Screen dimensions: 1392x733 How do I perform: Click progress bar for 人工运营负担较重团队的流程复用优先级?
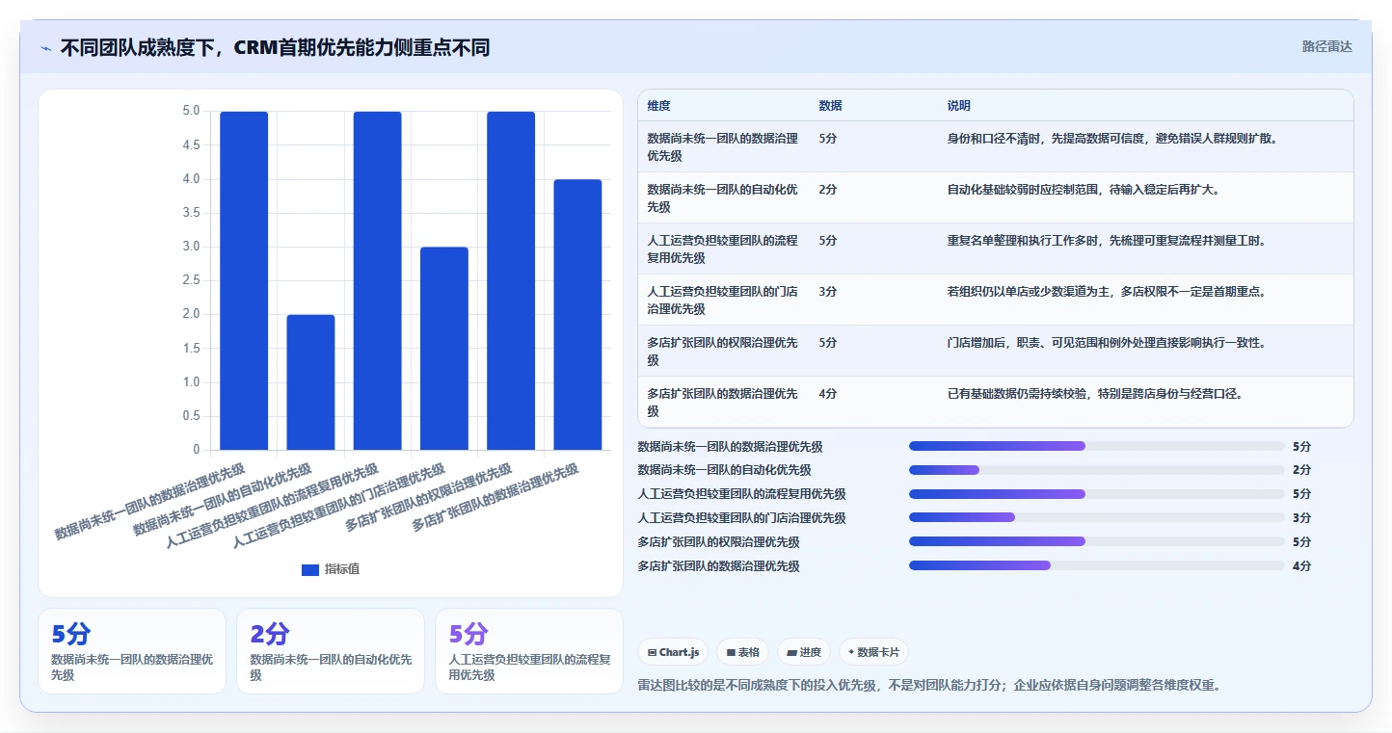[1096, 494]
